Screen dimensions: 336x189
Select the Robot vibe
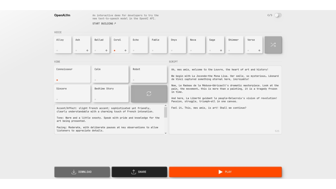tap(149, 74)
